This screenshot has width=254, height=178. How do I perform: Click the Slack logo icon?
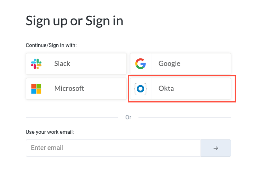tap(36, 63)
